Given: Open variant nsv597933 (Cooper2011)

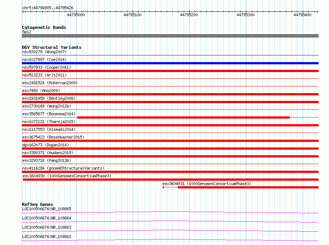Looking at the screenshot, I should pyautogui.click(x=47, y=67).
